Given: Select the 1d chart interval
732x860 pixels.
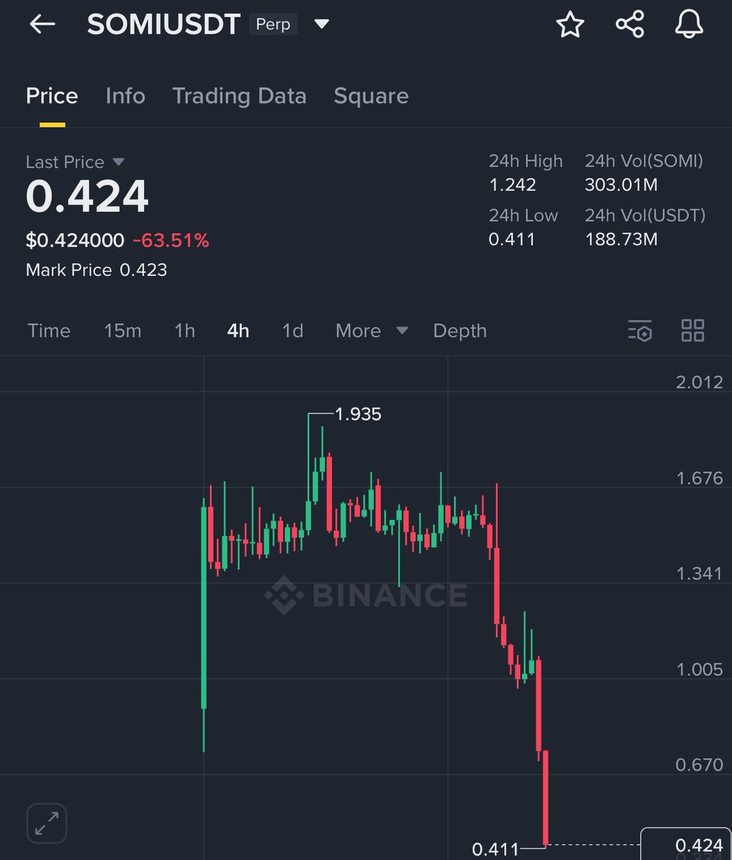Looking at the screenshot, I should [x=292, y=330].
